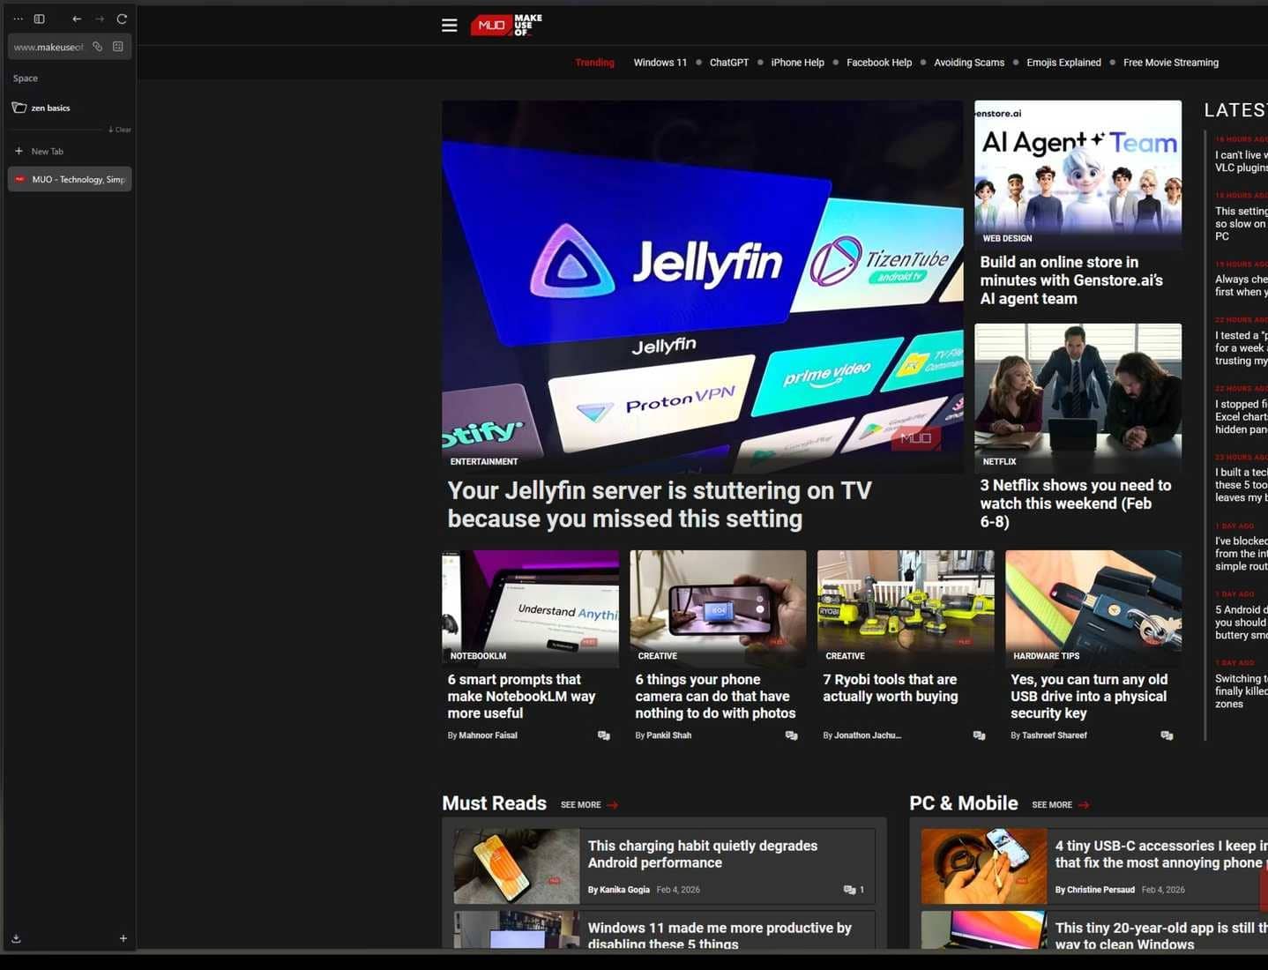
Task: Click the NotebookLM category label
Action: [478, 656]
